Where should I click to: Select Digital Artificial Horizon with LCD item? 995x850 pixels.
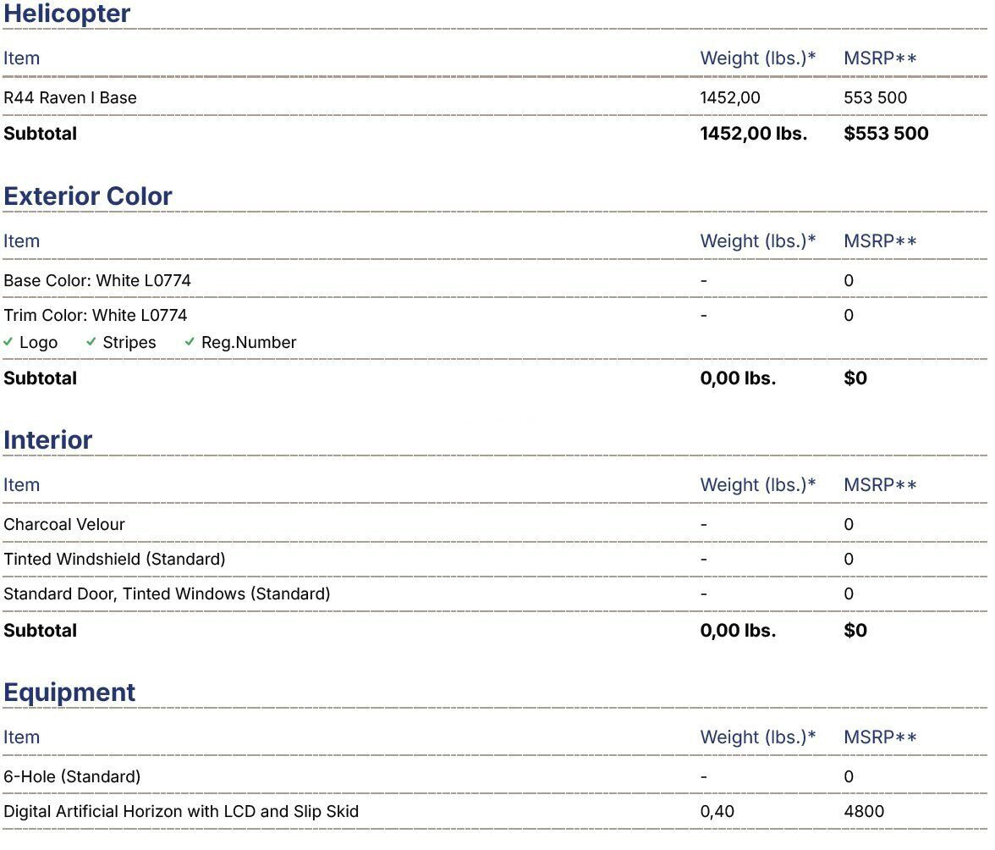click(181, 811)
